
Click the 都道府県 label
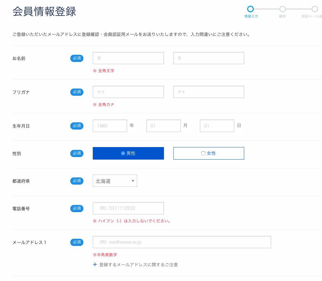pos(21,181)
